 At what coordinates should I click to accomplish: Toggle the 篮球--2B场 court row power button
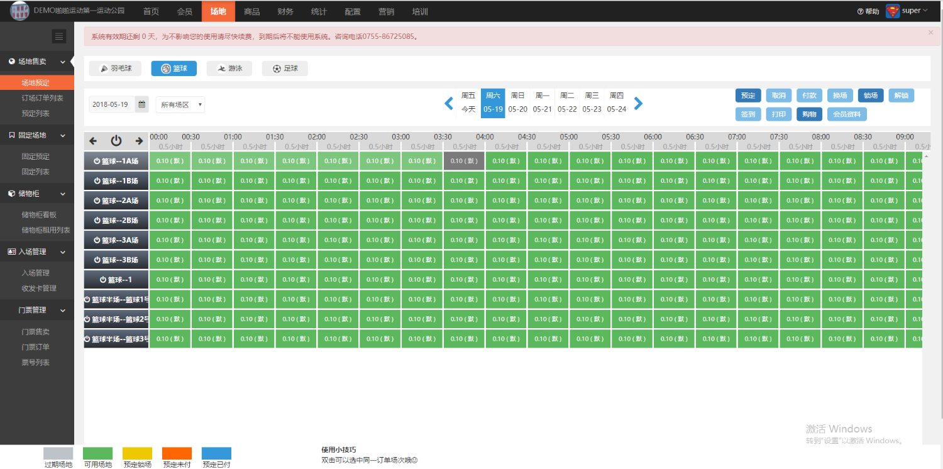pyautogui.click(x=97, y=220)
